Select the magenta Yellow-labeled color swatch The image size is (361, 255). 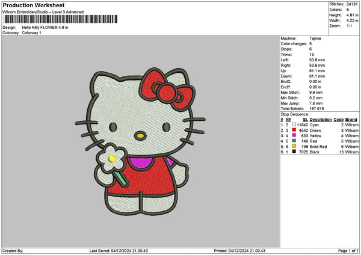294,135
